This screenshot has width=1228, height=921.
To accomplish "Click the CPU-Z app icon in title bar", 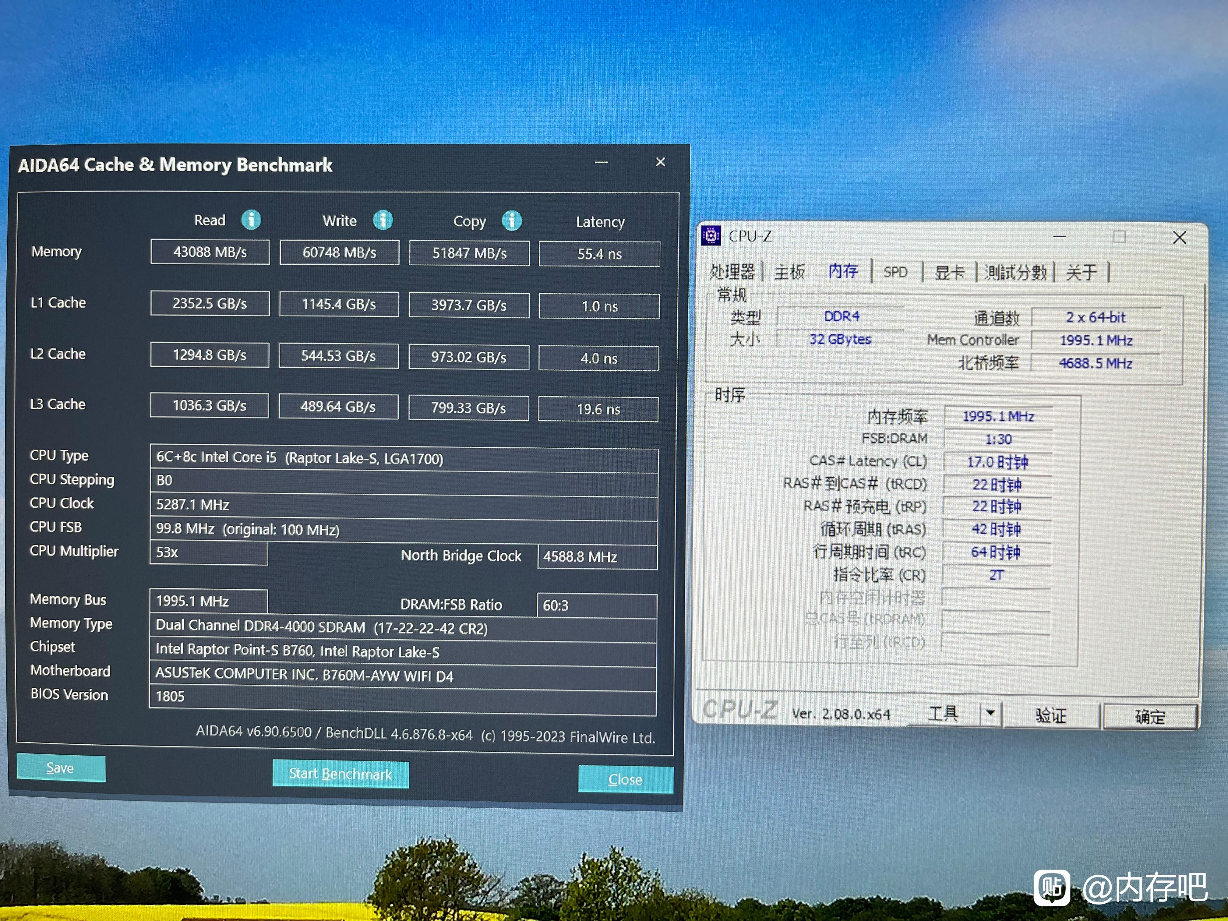I will [x=711, y=235].
